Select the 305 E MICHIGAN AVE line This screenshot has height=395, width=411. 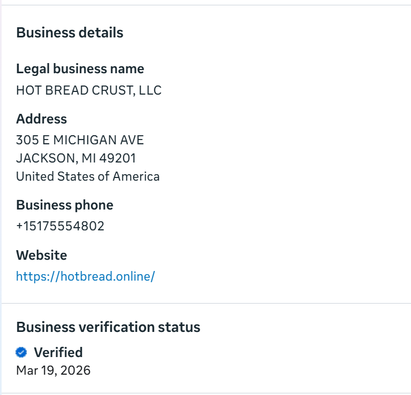click(x=80, y=140)
